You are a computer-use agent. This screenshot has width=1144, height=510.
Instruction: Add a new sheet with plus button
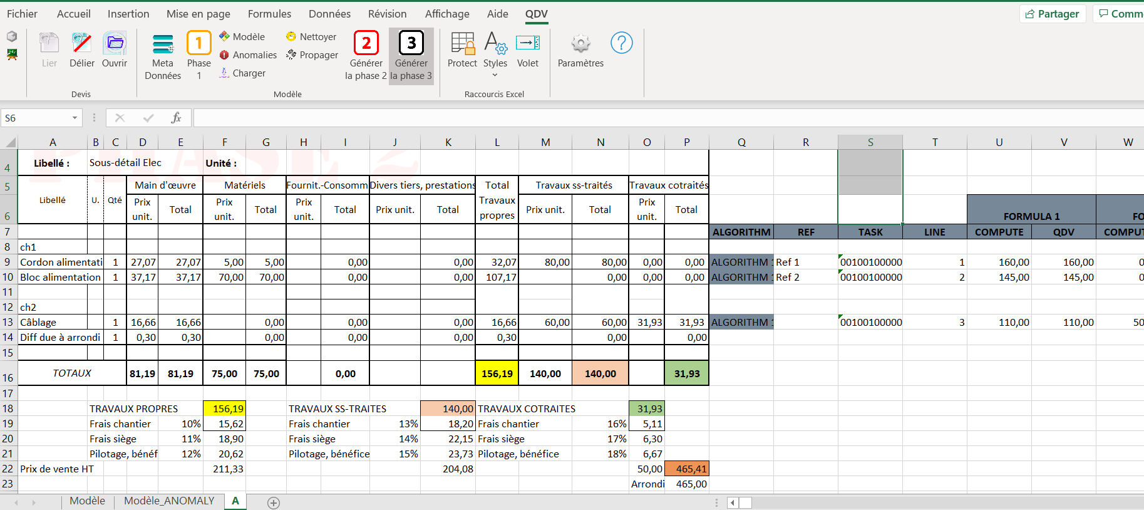tap(274, 502)
